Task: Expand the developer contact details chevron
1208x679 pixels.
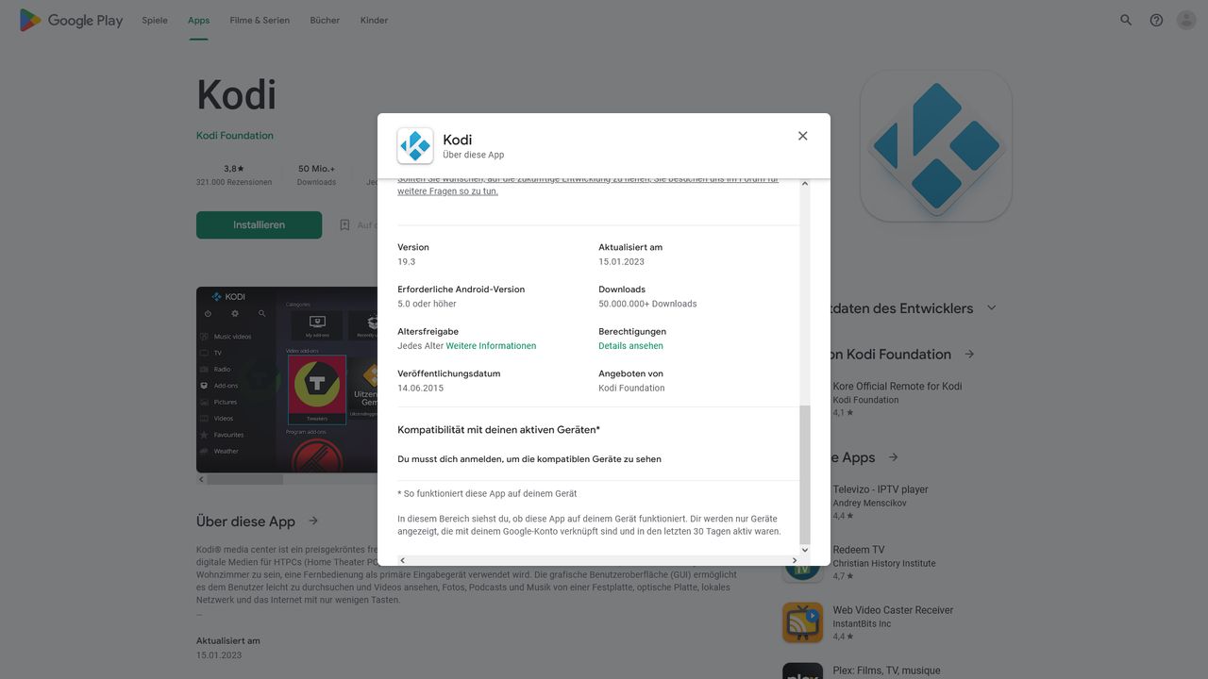Action: 991,307
